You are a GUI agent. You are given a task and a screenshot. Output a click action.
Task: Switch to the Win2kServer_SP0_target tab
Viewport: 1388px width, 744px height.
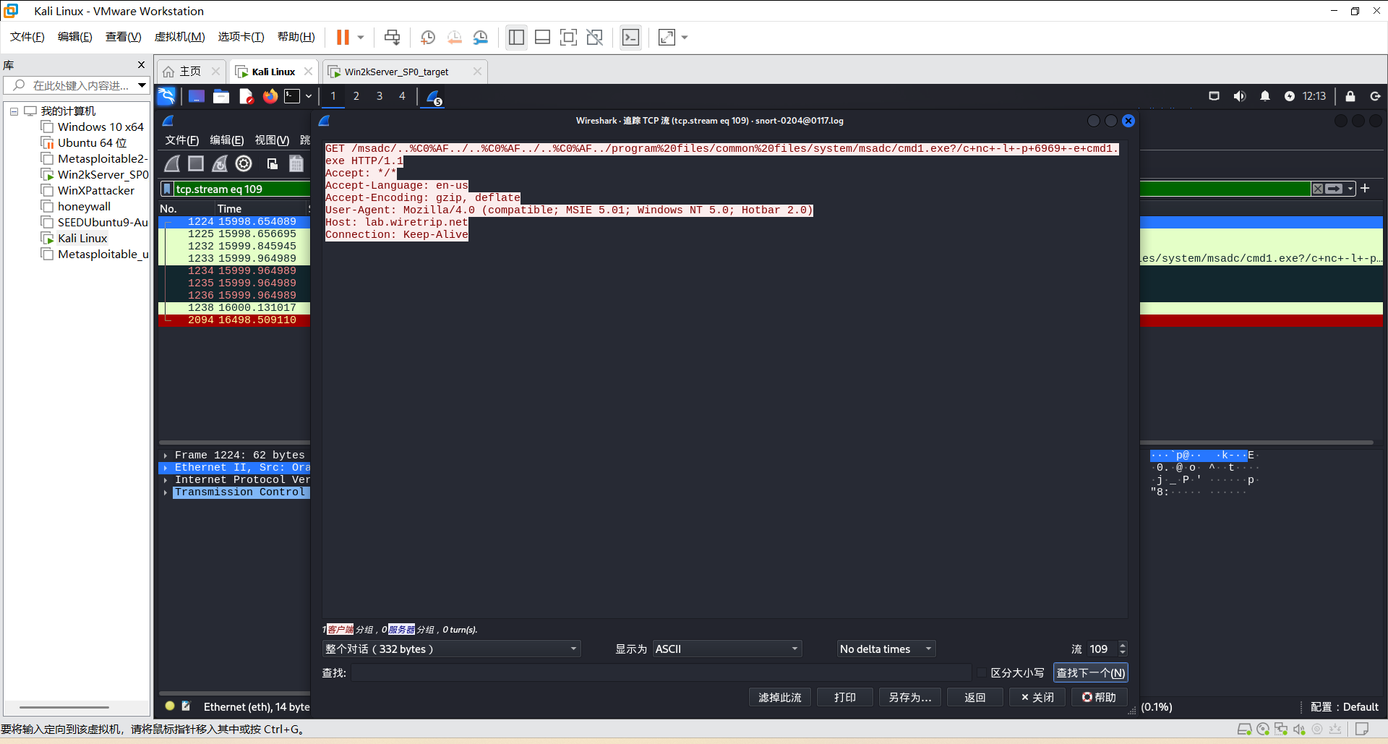tap(405, 72)
